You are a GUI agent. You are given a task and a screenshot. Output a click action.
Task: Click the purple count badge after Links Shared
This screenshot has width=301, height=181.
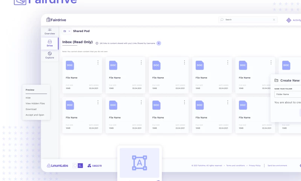coord(159,43)
